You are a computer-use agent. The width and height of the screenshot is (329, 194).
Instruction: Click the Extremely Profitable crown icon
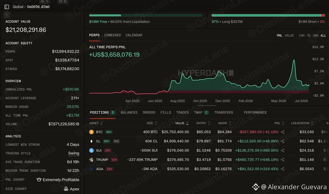tap(39, 180)
